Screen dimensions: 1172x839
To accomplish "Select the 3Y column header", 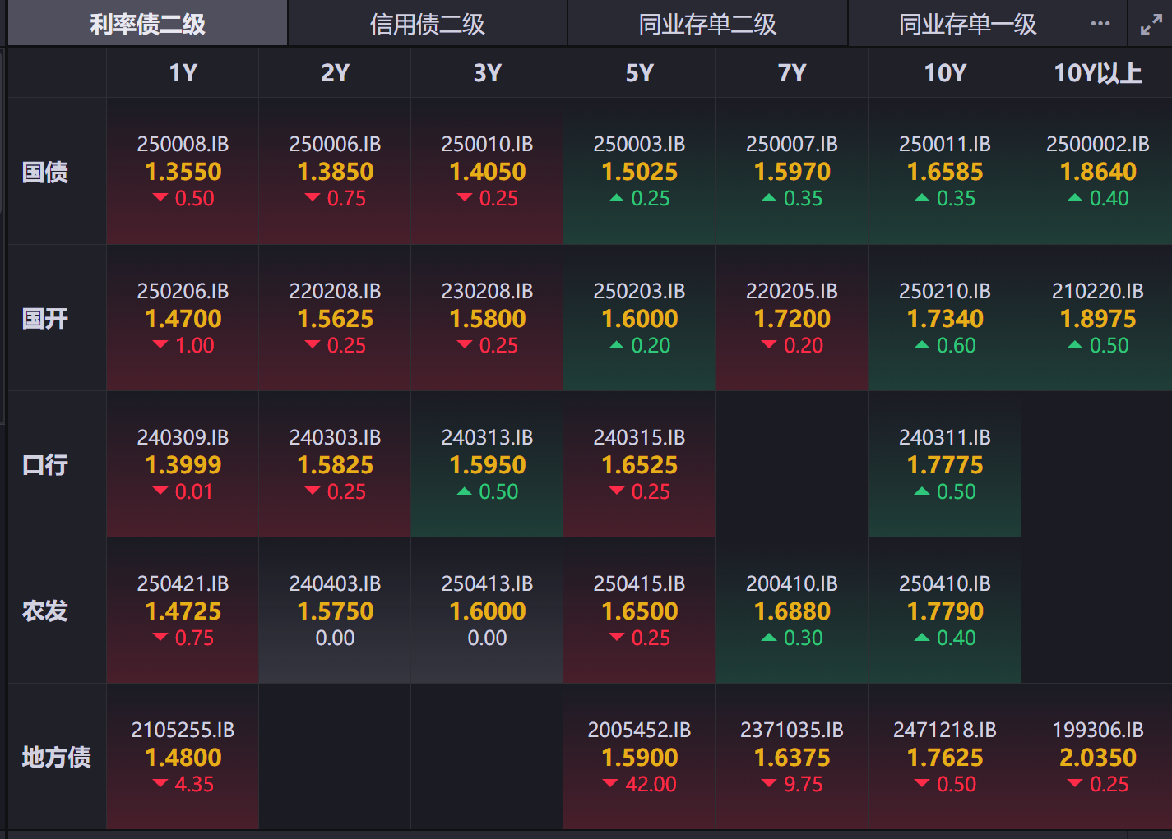I will (487, 73).
